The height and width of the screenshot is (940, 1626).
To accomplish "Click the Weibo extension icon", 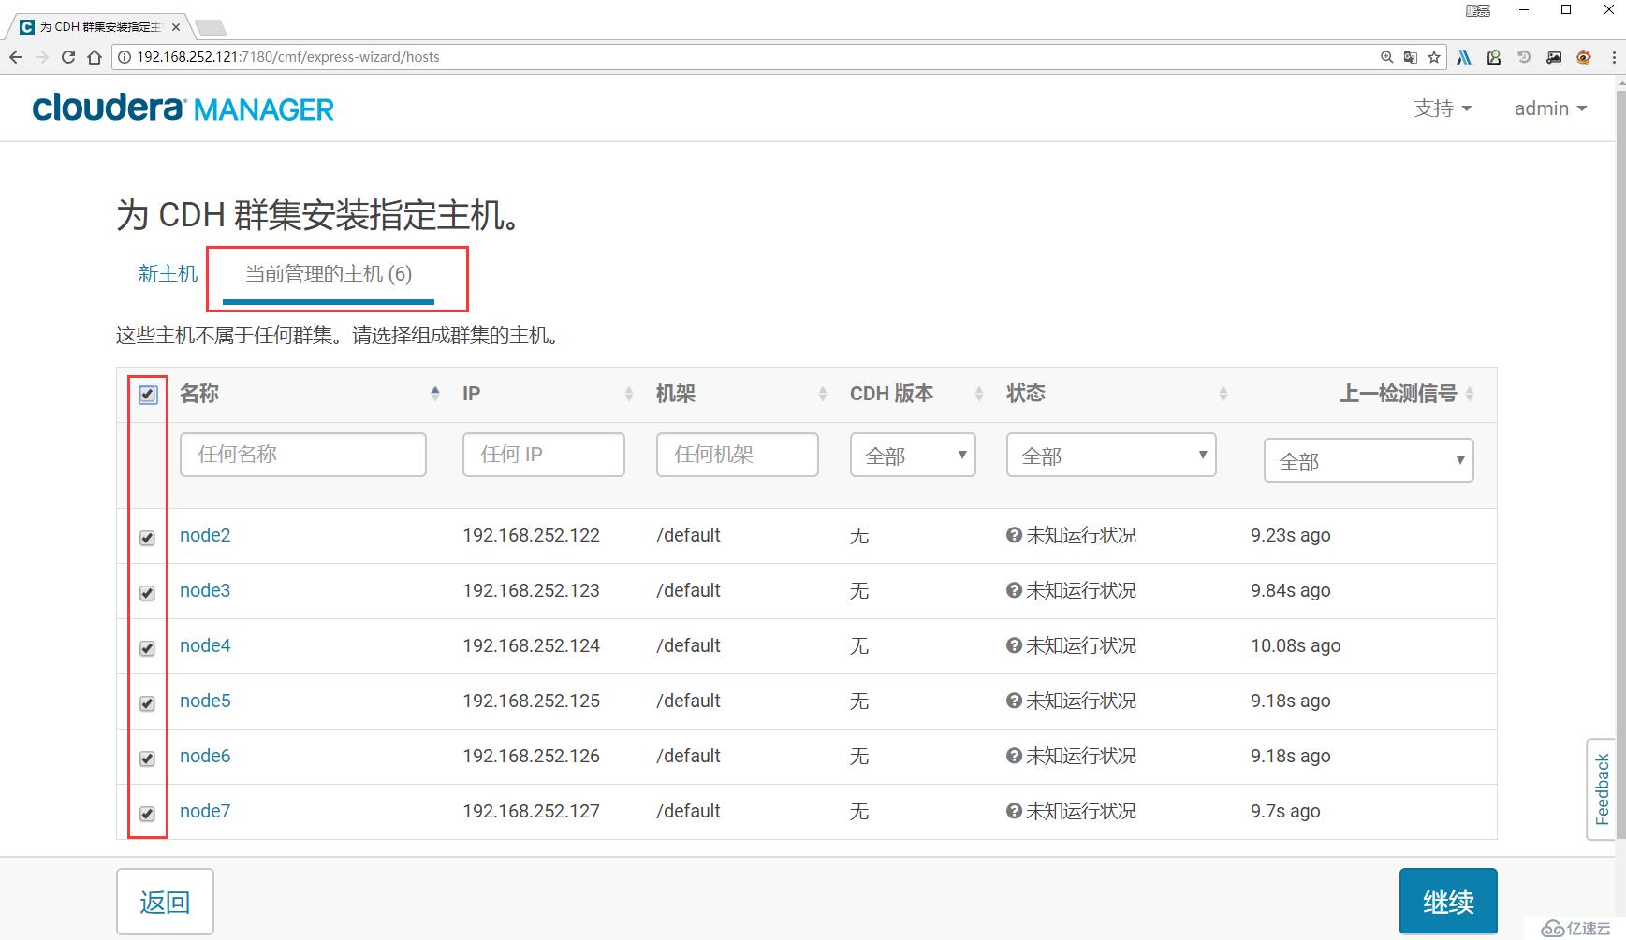I will coord(1584,57).
